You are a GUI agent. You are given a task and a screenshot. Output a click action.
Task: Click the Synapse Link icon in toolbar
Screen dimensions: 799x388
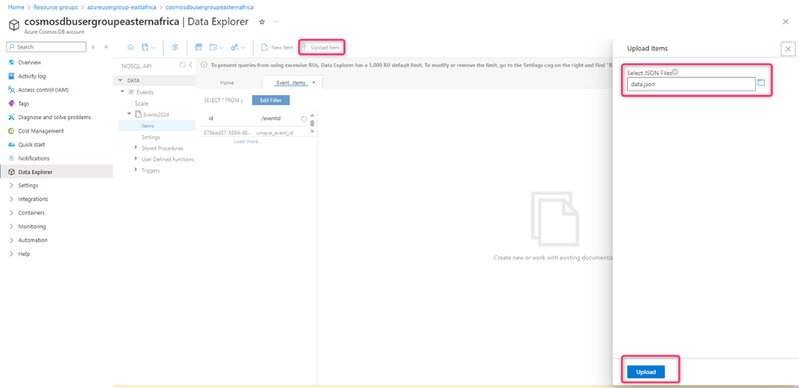coord(175,47)
